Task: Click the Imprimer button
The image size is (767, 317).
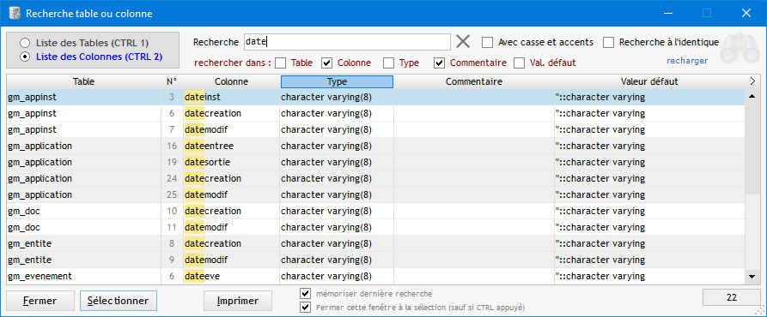Action: click(x=238, y=301)
